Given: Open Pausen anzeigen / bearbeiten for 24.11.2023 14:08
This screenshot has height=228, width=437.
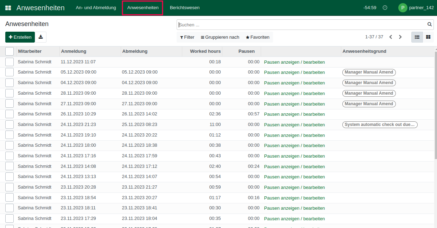Looking at the screenshot, I should coord(294,166).
